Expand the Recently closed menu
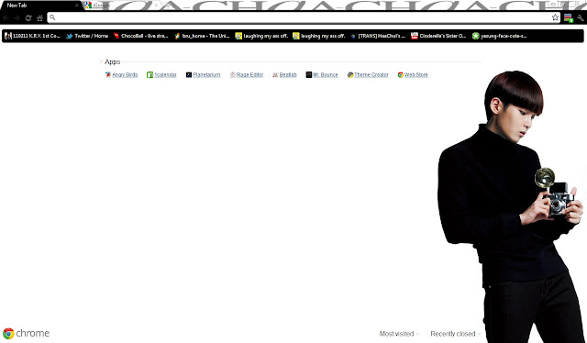 coord(455,334)
